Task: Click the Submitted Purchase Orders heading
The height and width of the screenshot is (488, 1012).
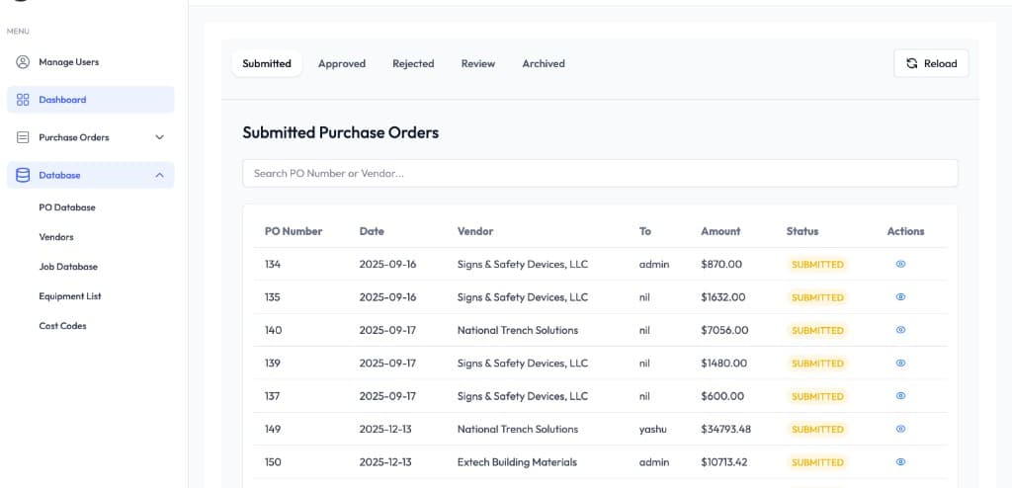Action: click(x=341, y=132)
